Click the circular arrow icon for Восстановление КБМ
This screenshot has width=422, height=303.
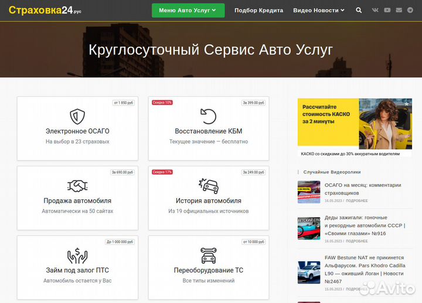[208, 116]
